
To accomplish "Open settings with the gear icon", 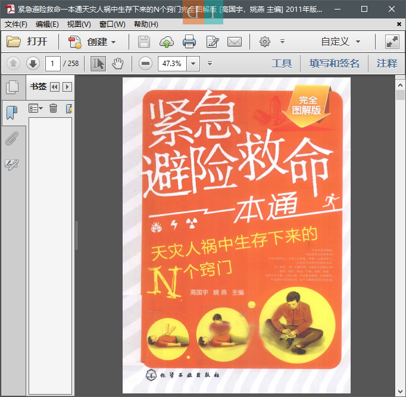I will (x=265, y=42).
